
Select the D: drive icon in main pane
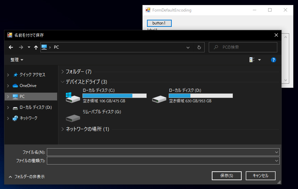159,99
